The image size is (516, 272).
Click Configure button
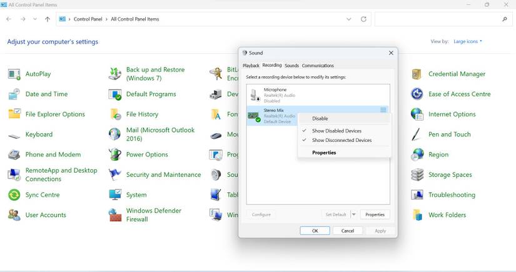261,214
